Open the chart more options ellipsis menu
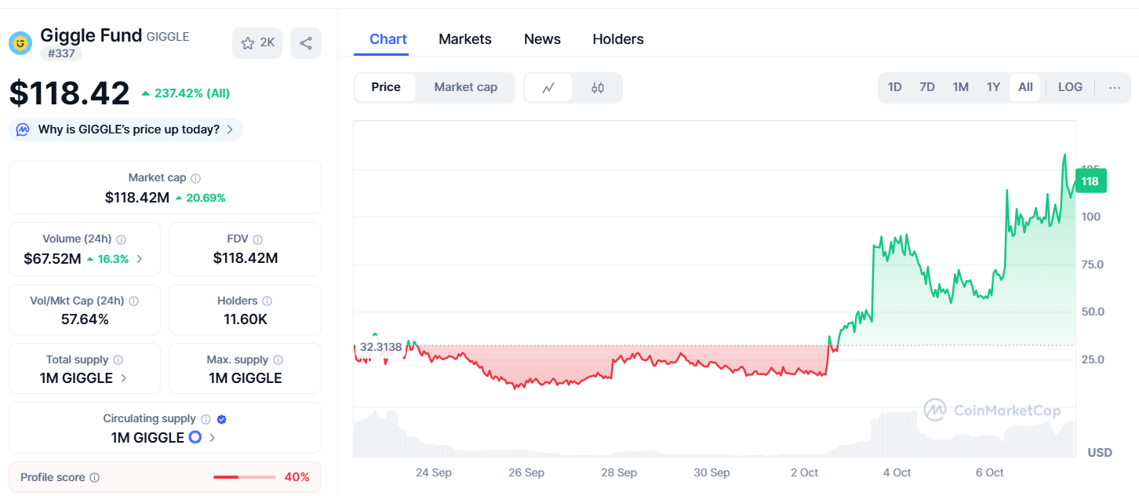The image size is (1139, 496). pyautogui.click(x=1114, y=87)
